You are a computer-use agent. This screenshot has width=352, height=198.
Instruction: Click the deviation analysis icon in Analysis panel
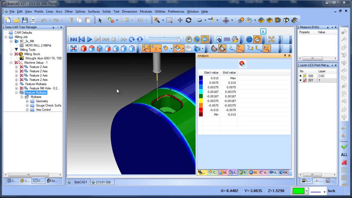(242, 64)
